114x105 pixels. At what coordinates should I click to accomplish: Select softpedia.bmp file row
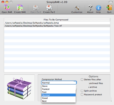[x=57, y=23]
